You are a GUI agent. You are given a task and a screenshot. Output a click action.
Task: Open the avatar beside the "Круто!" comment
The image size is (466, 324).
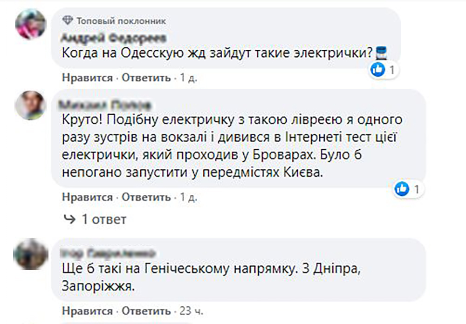(30, 105)
